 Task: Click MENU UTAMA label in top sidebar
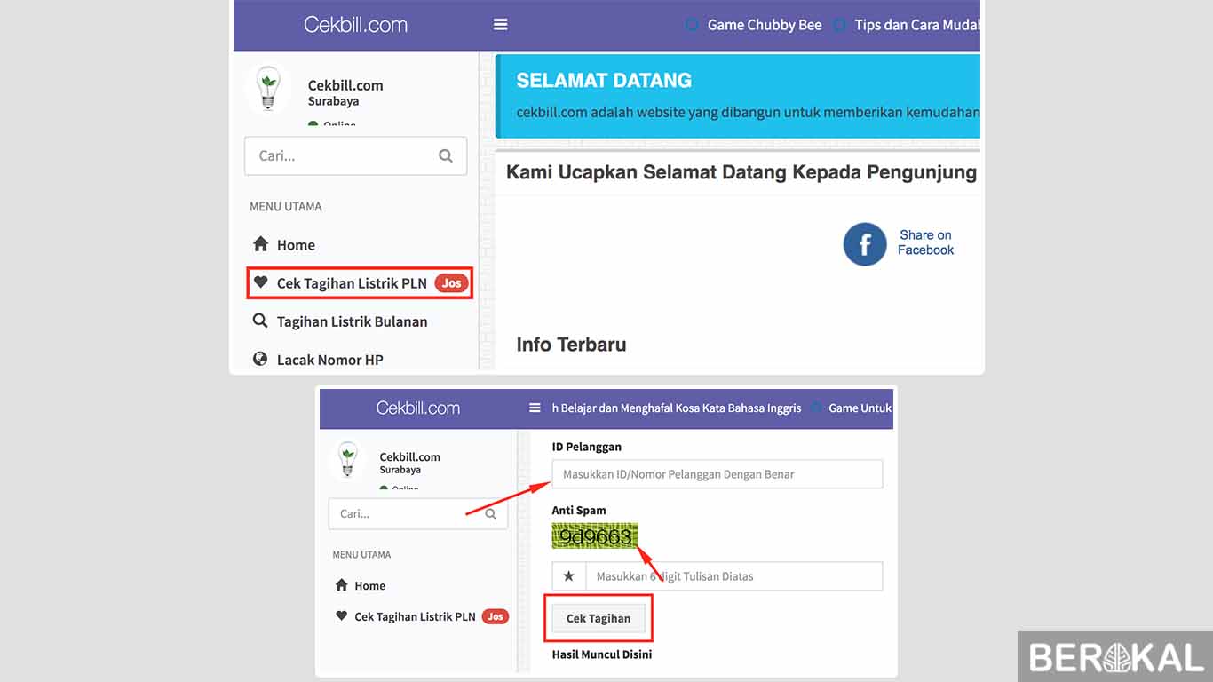(x=285, y=206)
